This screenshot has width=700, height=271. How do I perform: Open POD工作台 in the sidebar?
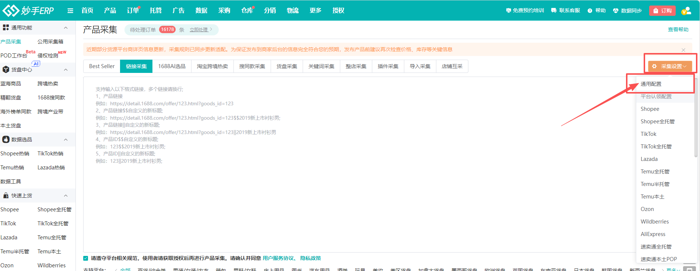point(14,56)
